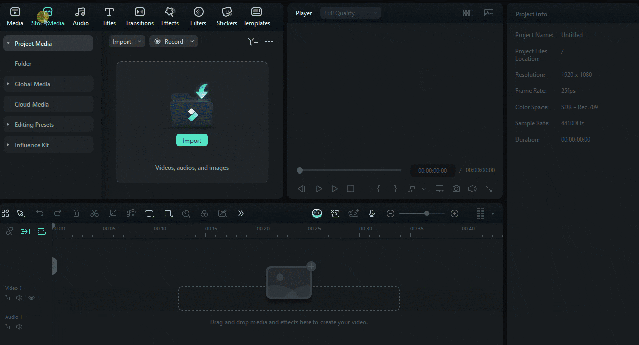
Task: Record voiceover with the microphone icon
Action: (x=372, y=214)
